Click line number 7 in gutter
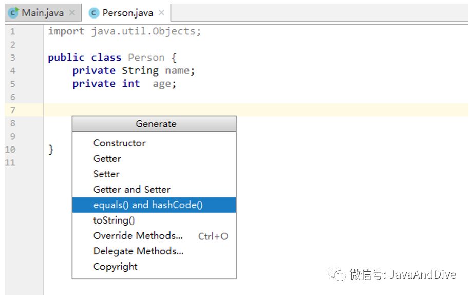The image size is (471, 295). point(13,110)
